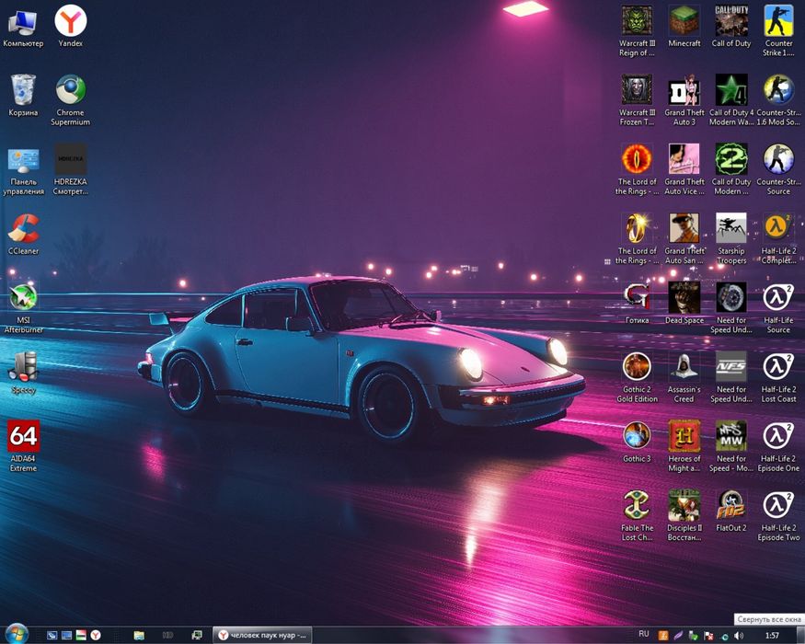Screen dimensions: 805x644
Task: Select Half-Life 2 Episode One icon
Action: pyautogui.click(x=778, y=447)
